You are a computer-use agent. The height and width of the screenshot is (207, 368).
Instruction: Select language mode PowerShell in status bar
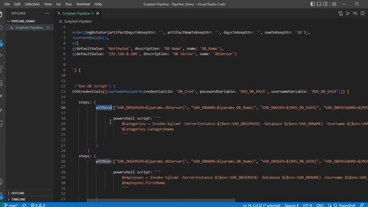tap(347, 205)
